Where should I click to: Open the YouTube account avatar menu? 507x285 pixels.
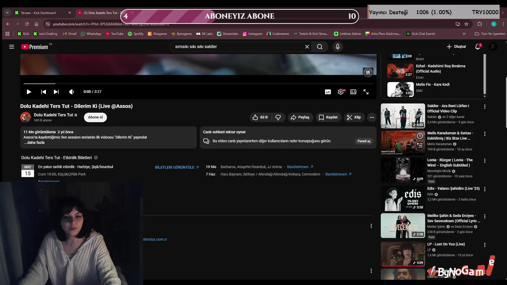tap(493, 47)
